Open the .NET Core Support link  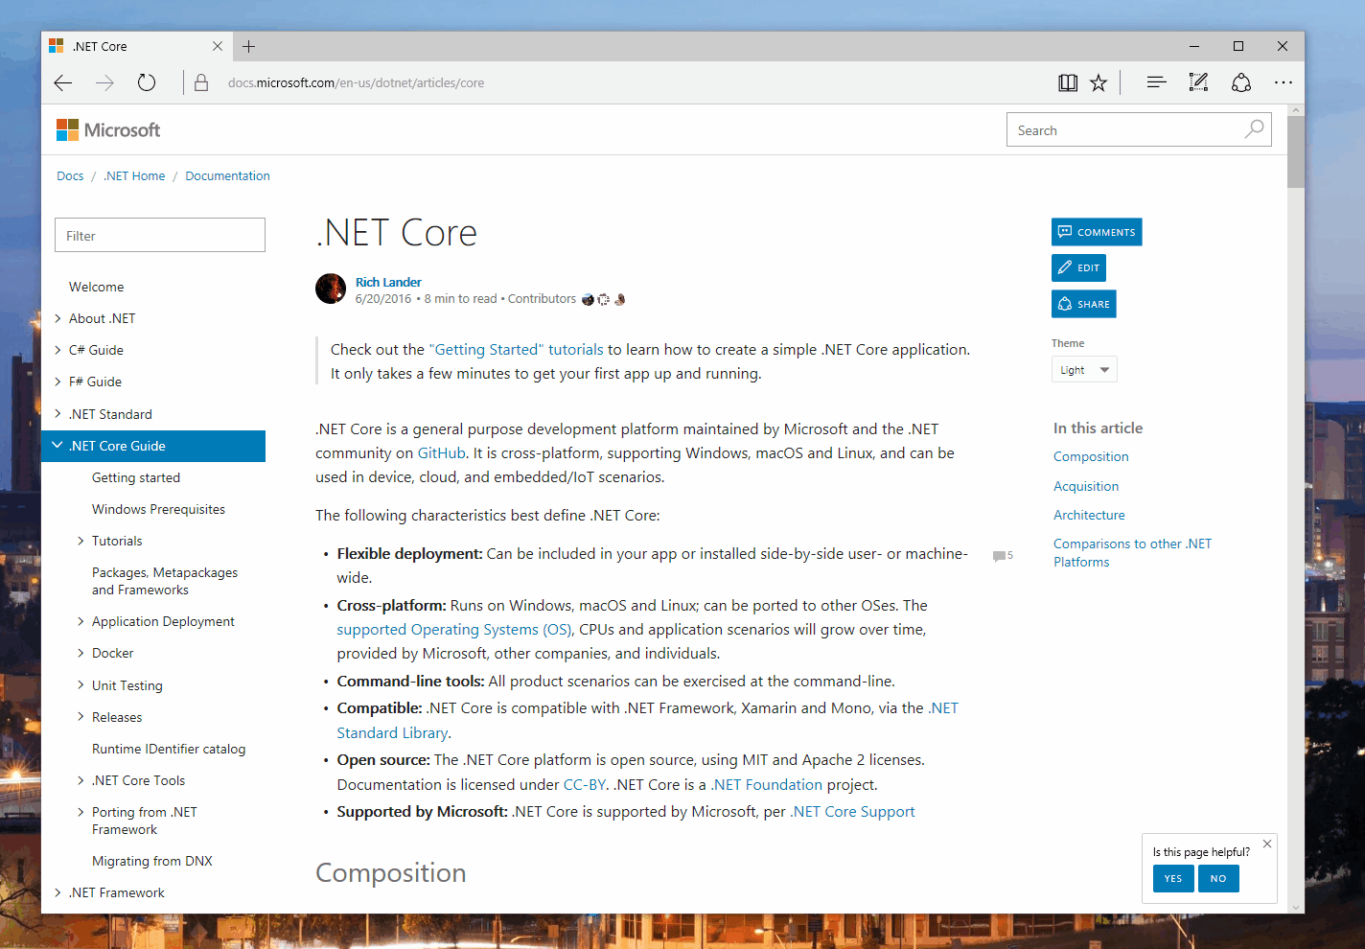tap(852, 812)
